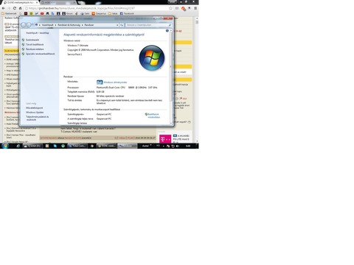Open Teljesítményadatok és -eszközök link
354x265 pixels.
(38, 119)
